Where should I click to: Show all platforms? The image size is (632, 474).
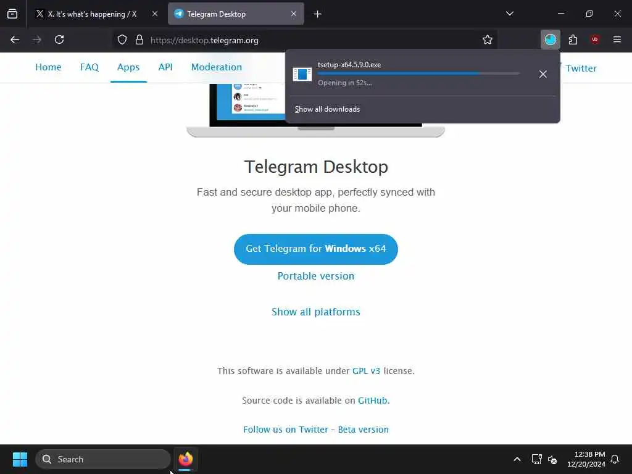tap(316, 312)
